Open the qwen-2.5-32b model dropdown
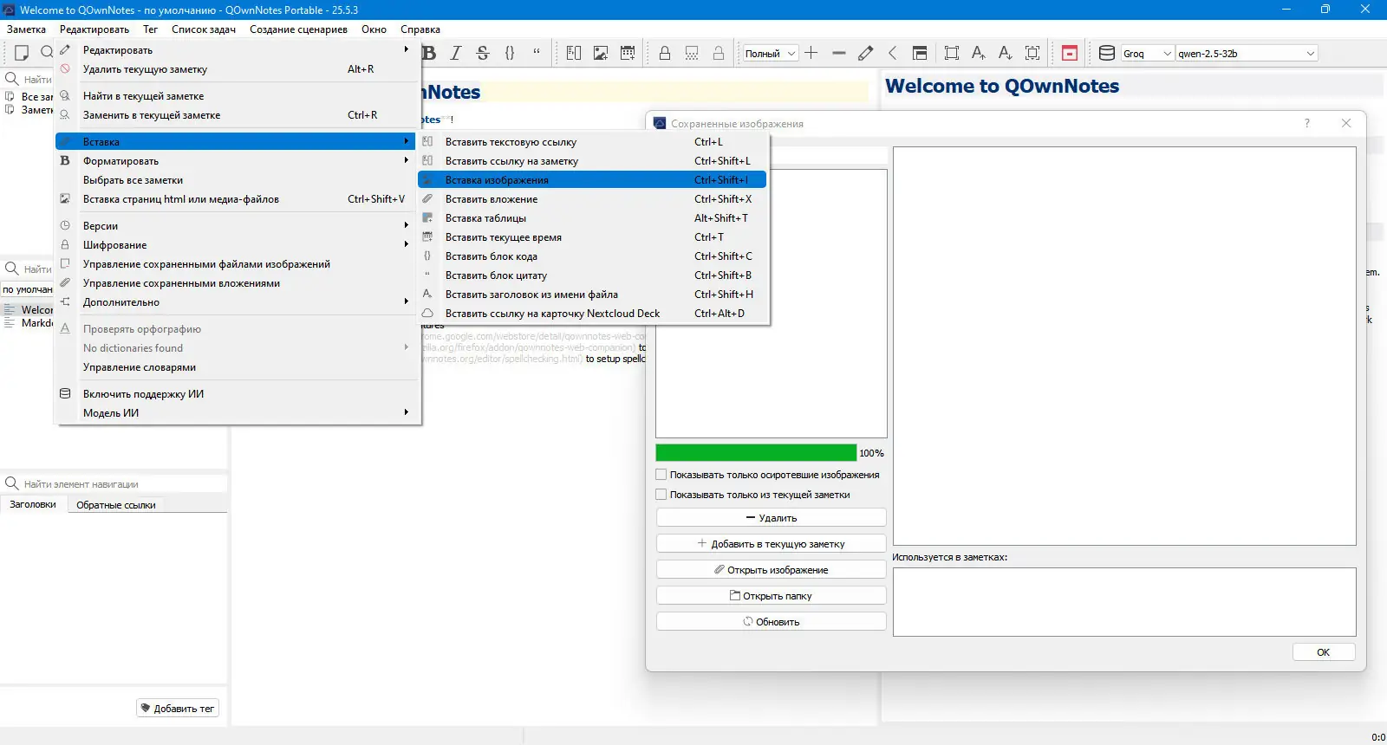Viewport: 1387px width, 745px height. pos(1247,54)
